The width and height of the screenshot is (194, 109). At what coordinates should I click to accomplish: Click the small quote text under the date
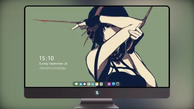click(x=53, y=68)
